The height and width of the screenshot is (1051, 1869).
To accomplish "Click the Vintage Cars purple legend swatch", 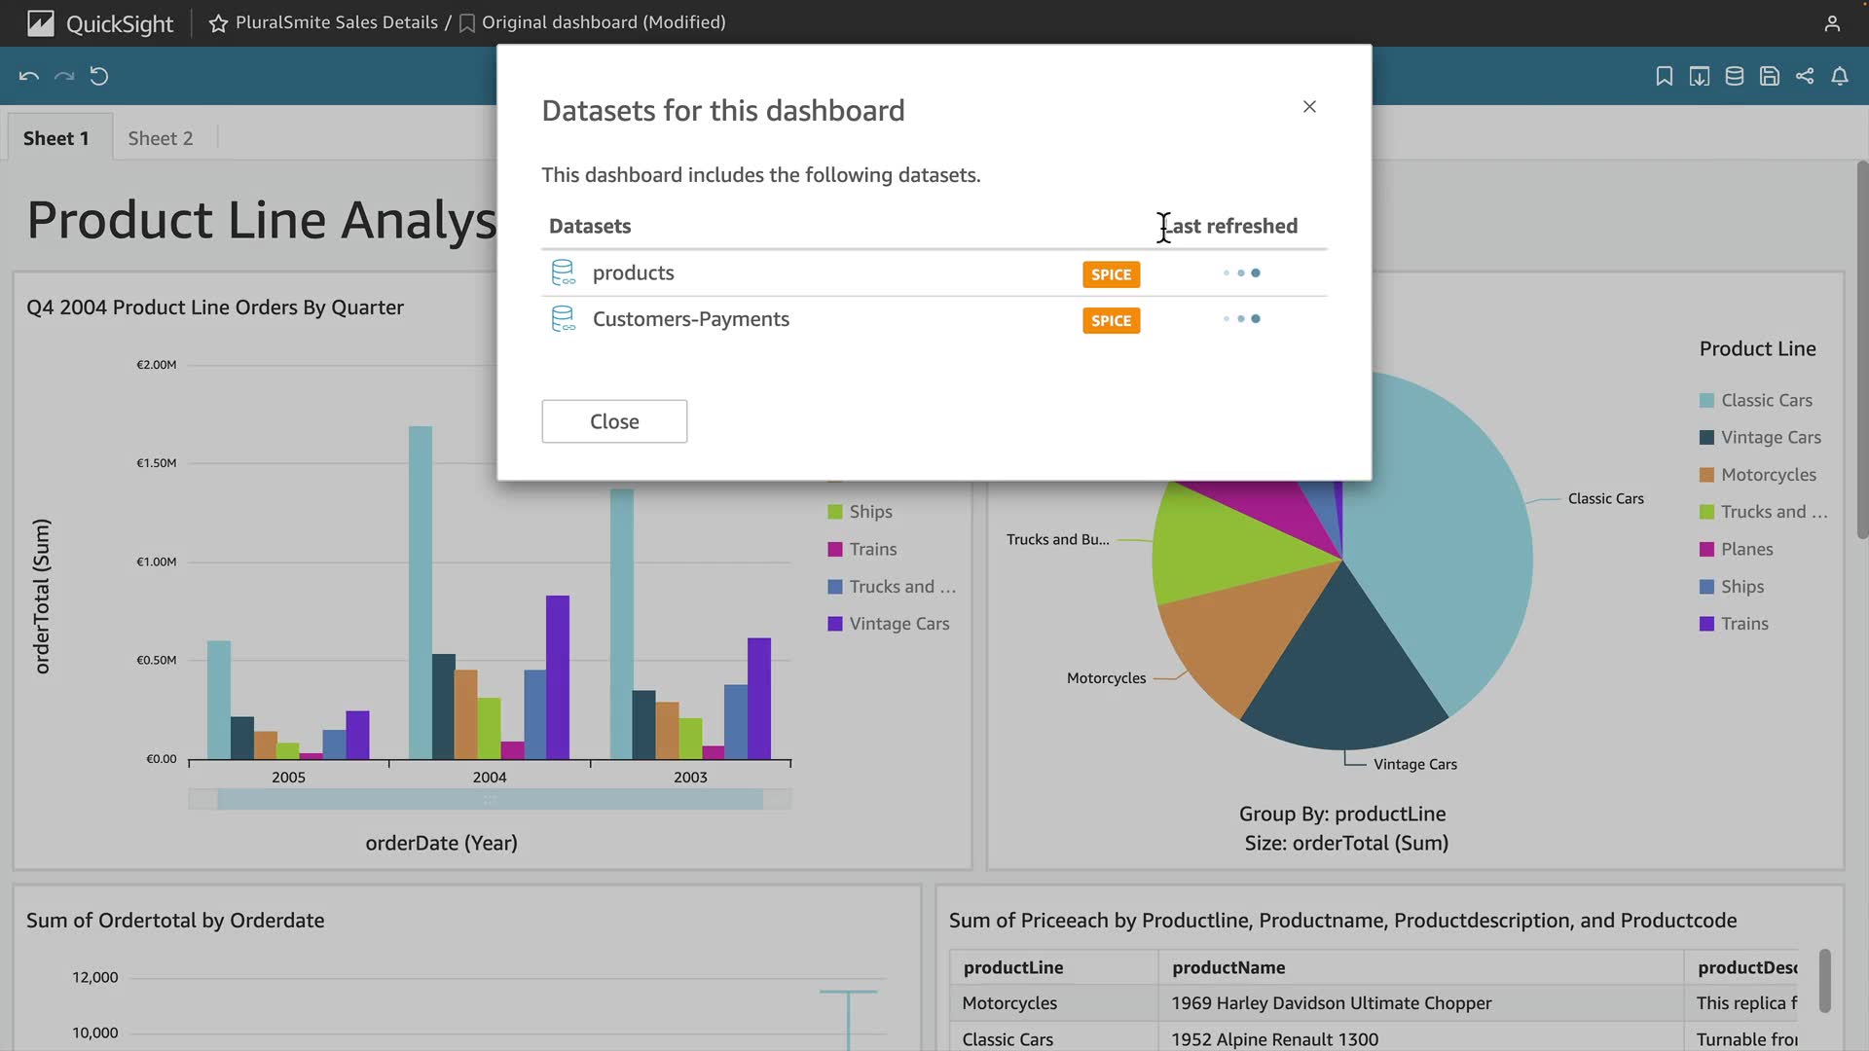I will pyautogui.click(x=834, y=624).
